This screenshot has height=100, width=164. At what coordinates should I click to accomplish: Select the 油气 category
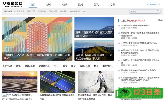pos(65,66)
